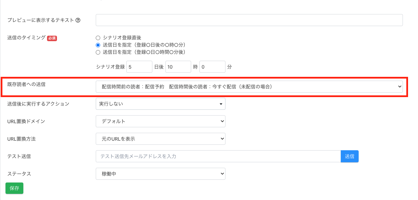Viewport: 418px width, 200px height.
Task: Open the URL置換ドメイン dropdown showing デフォルト
Action: [160, 121]
